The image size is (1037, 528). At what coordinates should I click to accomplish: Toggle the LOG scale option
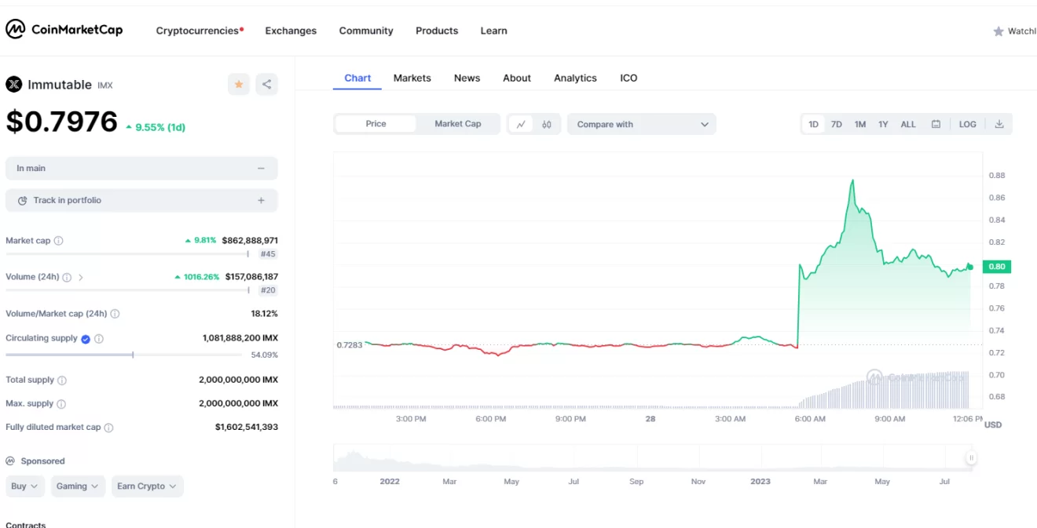(x=968, y=124)
